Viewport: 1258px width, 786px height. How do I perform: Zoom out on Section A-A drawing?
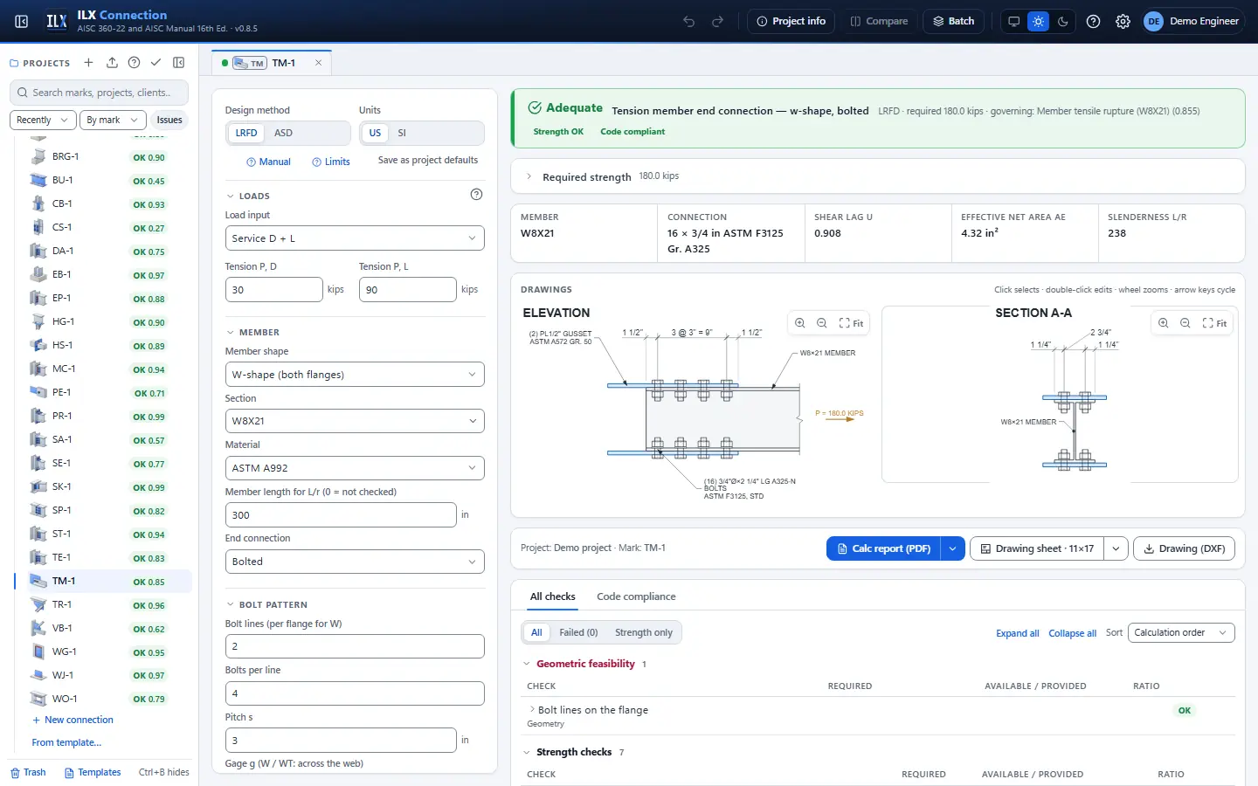pos(1185,323)
